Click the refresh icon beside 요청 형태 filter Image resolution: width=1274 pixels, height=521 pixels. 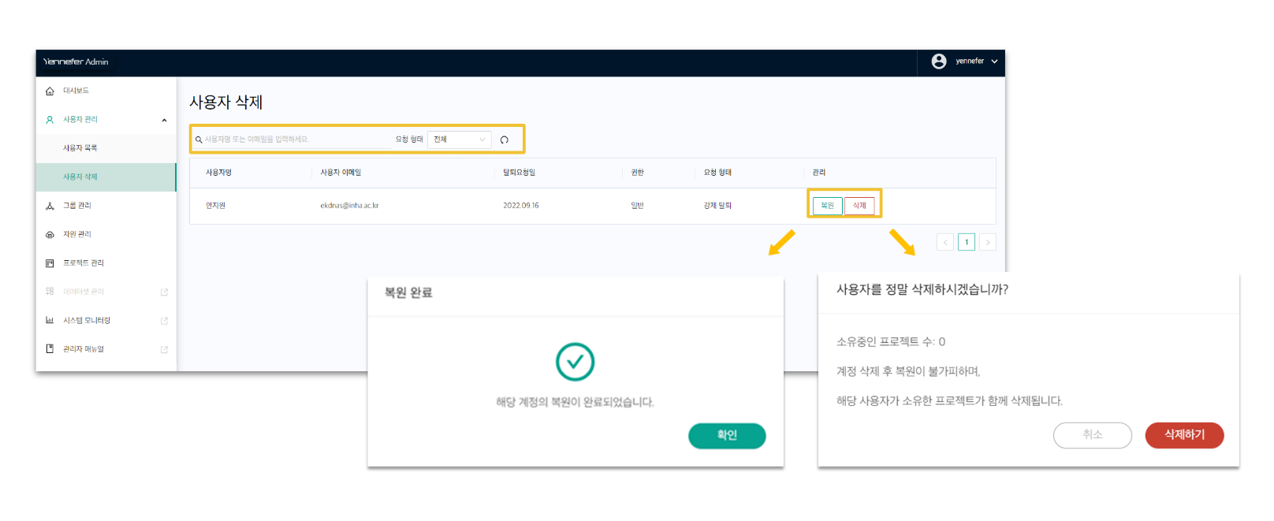click(505, 140)
